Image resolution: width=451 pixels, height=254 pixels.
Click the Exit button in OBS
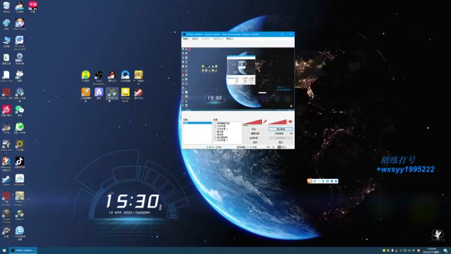pos(281,142)
